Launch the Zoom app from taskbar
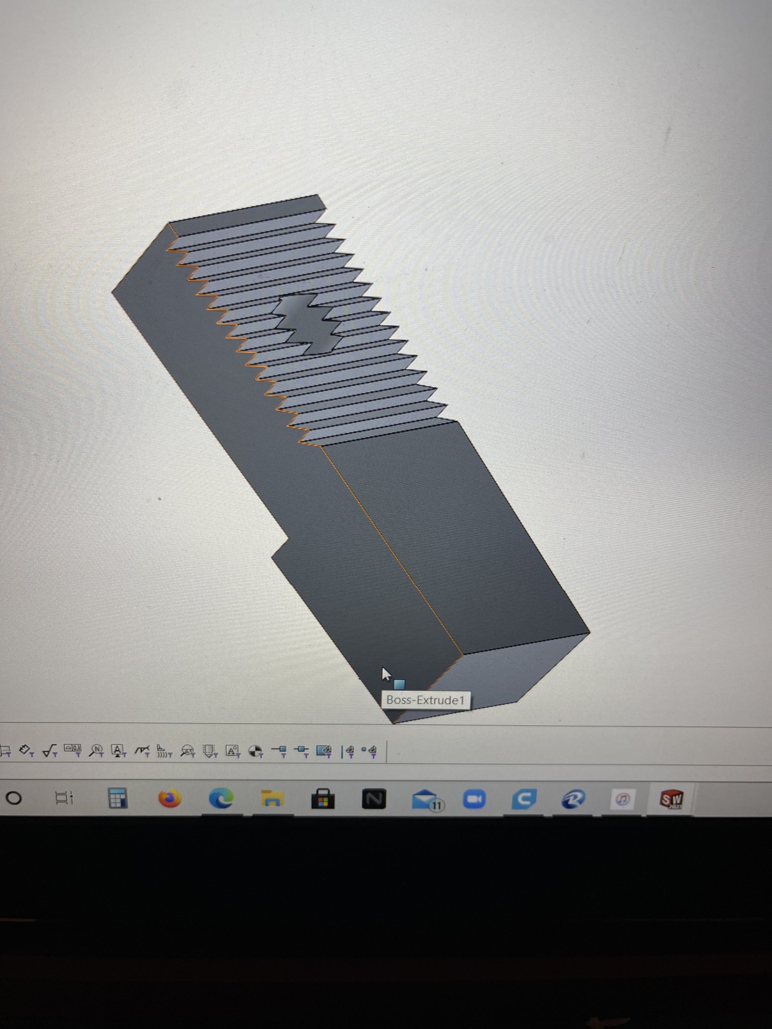 coord(474,798)
